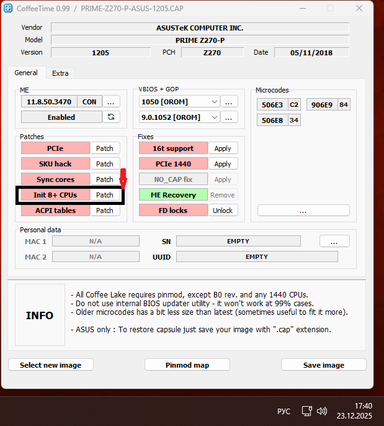The image size is (384, 426).
Task: Close the CoffeeTime window
Action: coord(359,8)
